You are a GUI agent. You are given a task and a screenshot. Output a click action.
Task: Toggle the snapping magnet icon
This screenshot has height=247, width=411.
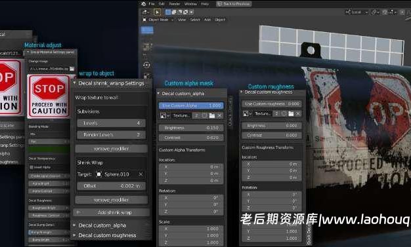pyautogui.click(x=385, y=12)
